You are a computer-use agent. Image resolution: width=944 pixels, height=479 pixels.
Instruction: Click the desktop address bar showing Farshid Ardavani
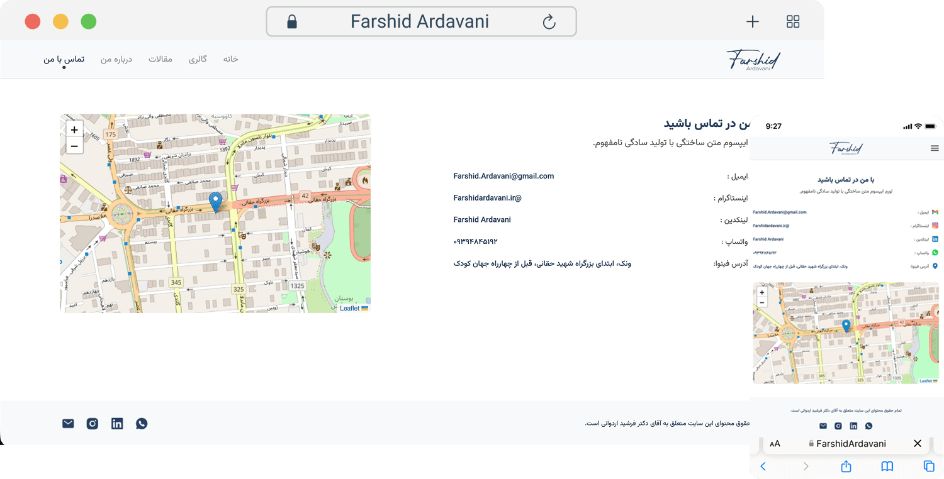pyautogui.click(x=421, y=22)
